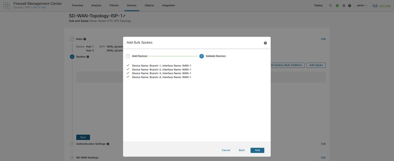Select step 2 Validate Devices circle

click(x=202, y=56)
